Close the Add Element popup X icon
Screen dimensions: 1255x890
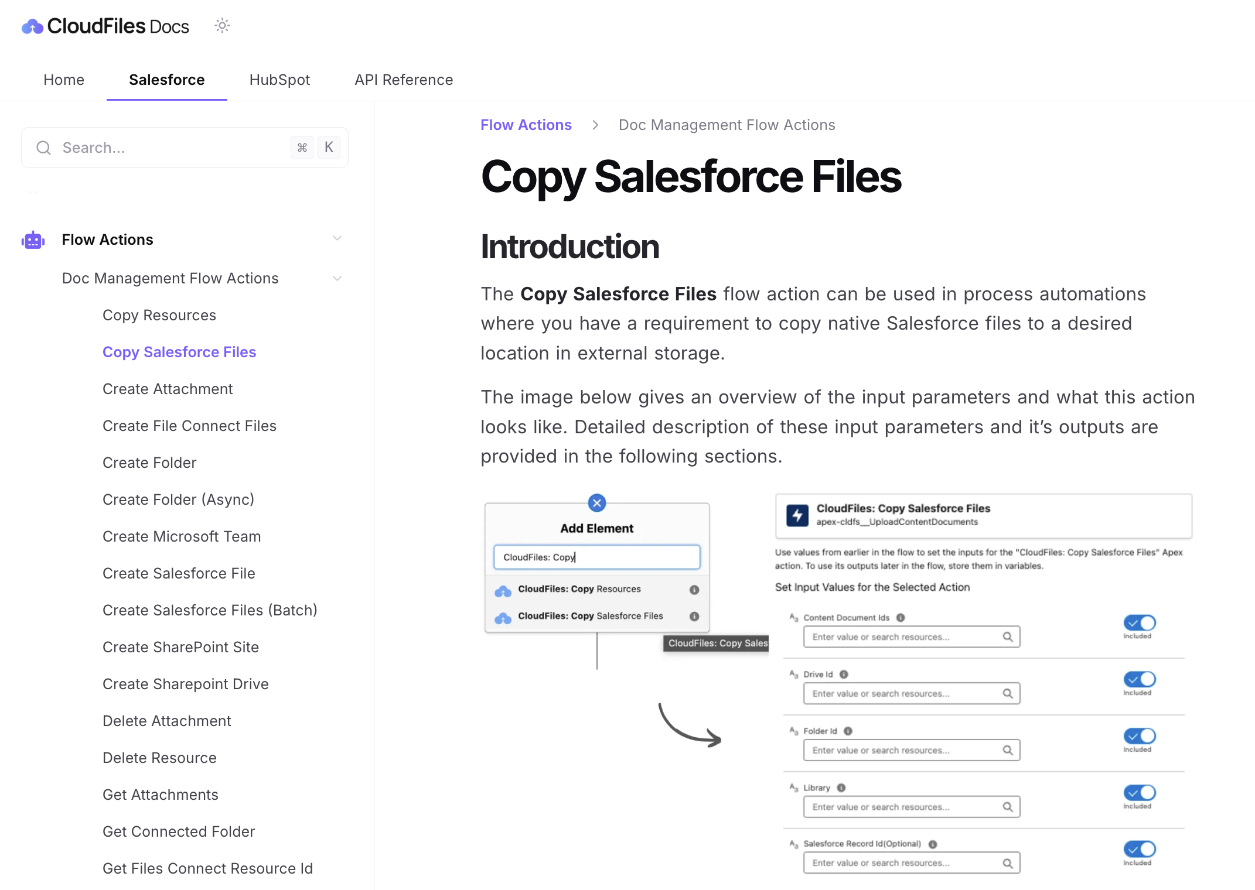point(597,502)
